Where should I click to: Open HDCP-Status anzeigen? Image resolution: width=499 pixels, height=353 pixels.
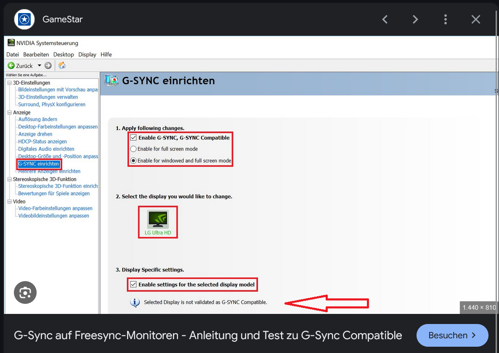[42, 141]
